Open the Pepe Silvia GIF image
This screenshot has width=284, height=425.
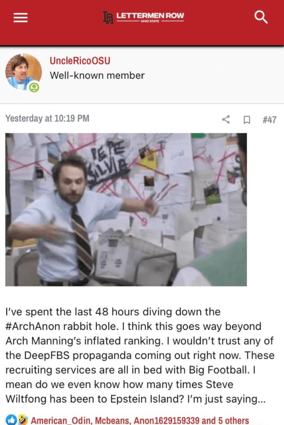(x=126, y=209)
